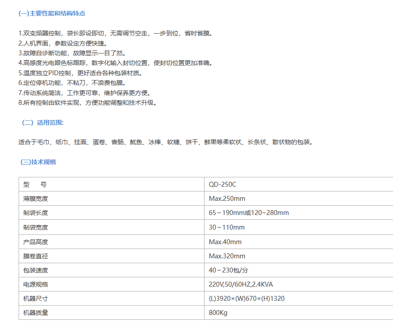Click feature line 3 about 故障自诊断功能

pos(72,53)
